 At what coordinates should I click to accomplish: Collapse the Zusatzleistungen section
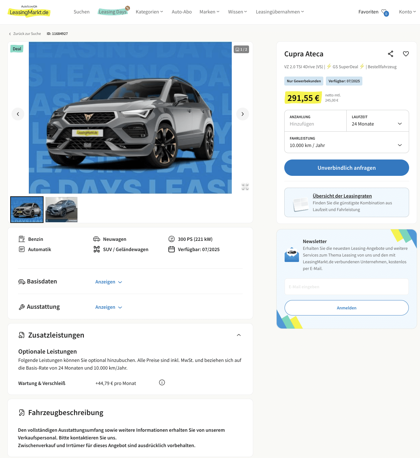239,335
